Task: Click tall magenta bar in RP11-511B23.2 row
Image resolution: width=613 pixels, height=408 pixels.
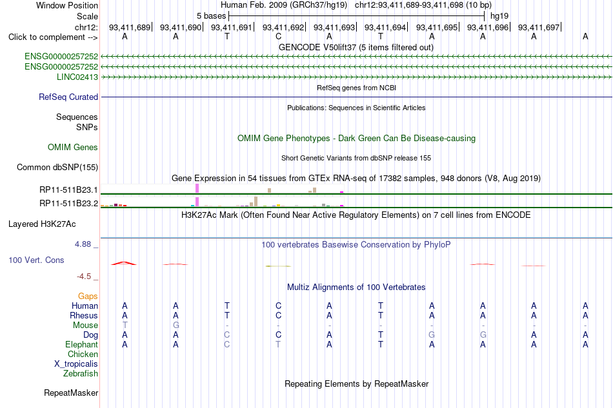Action: [197, 202]
